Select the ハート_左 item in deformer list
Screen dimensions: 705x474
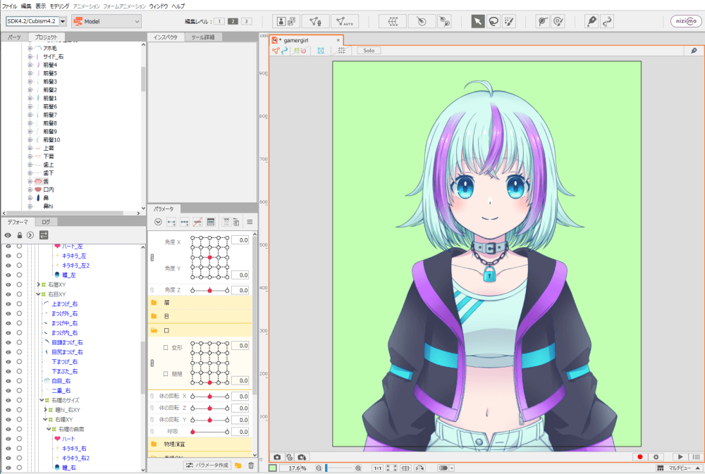coord(73,247)
